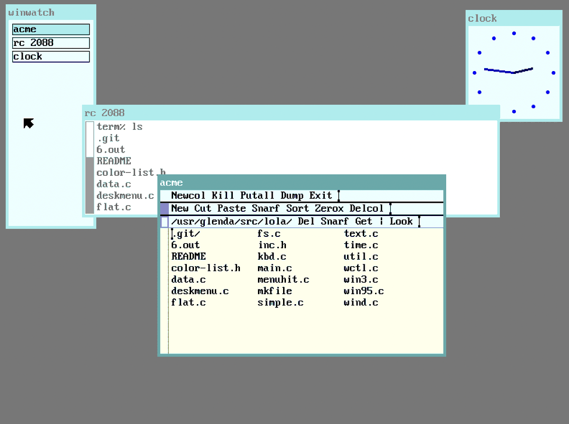Click Look in the lola window tag
The image size is (569, 424).
tap(401, 221)
